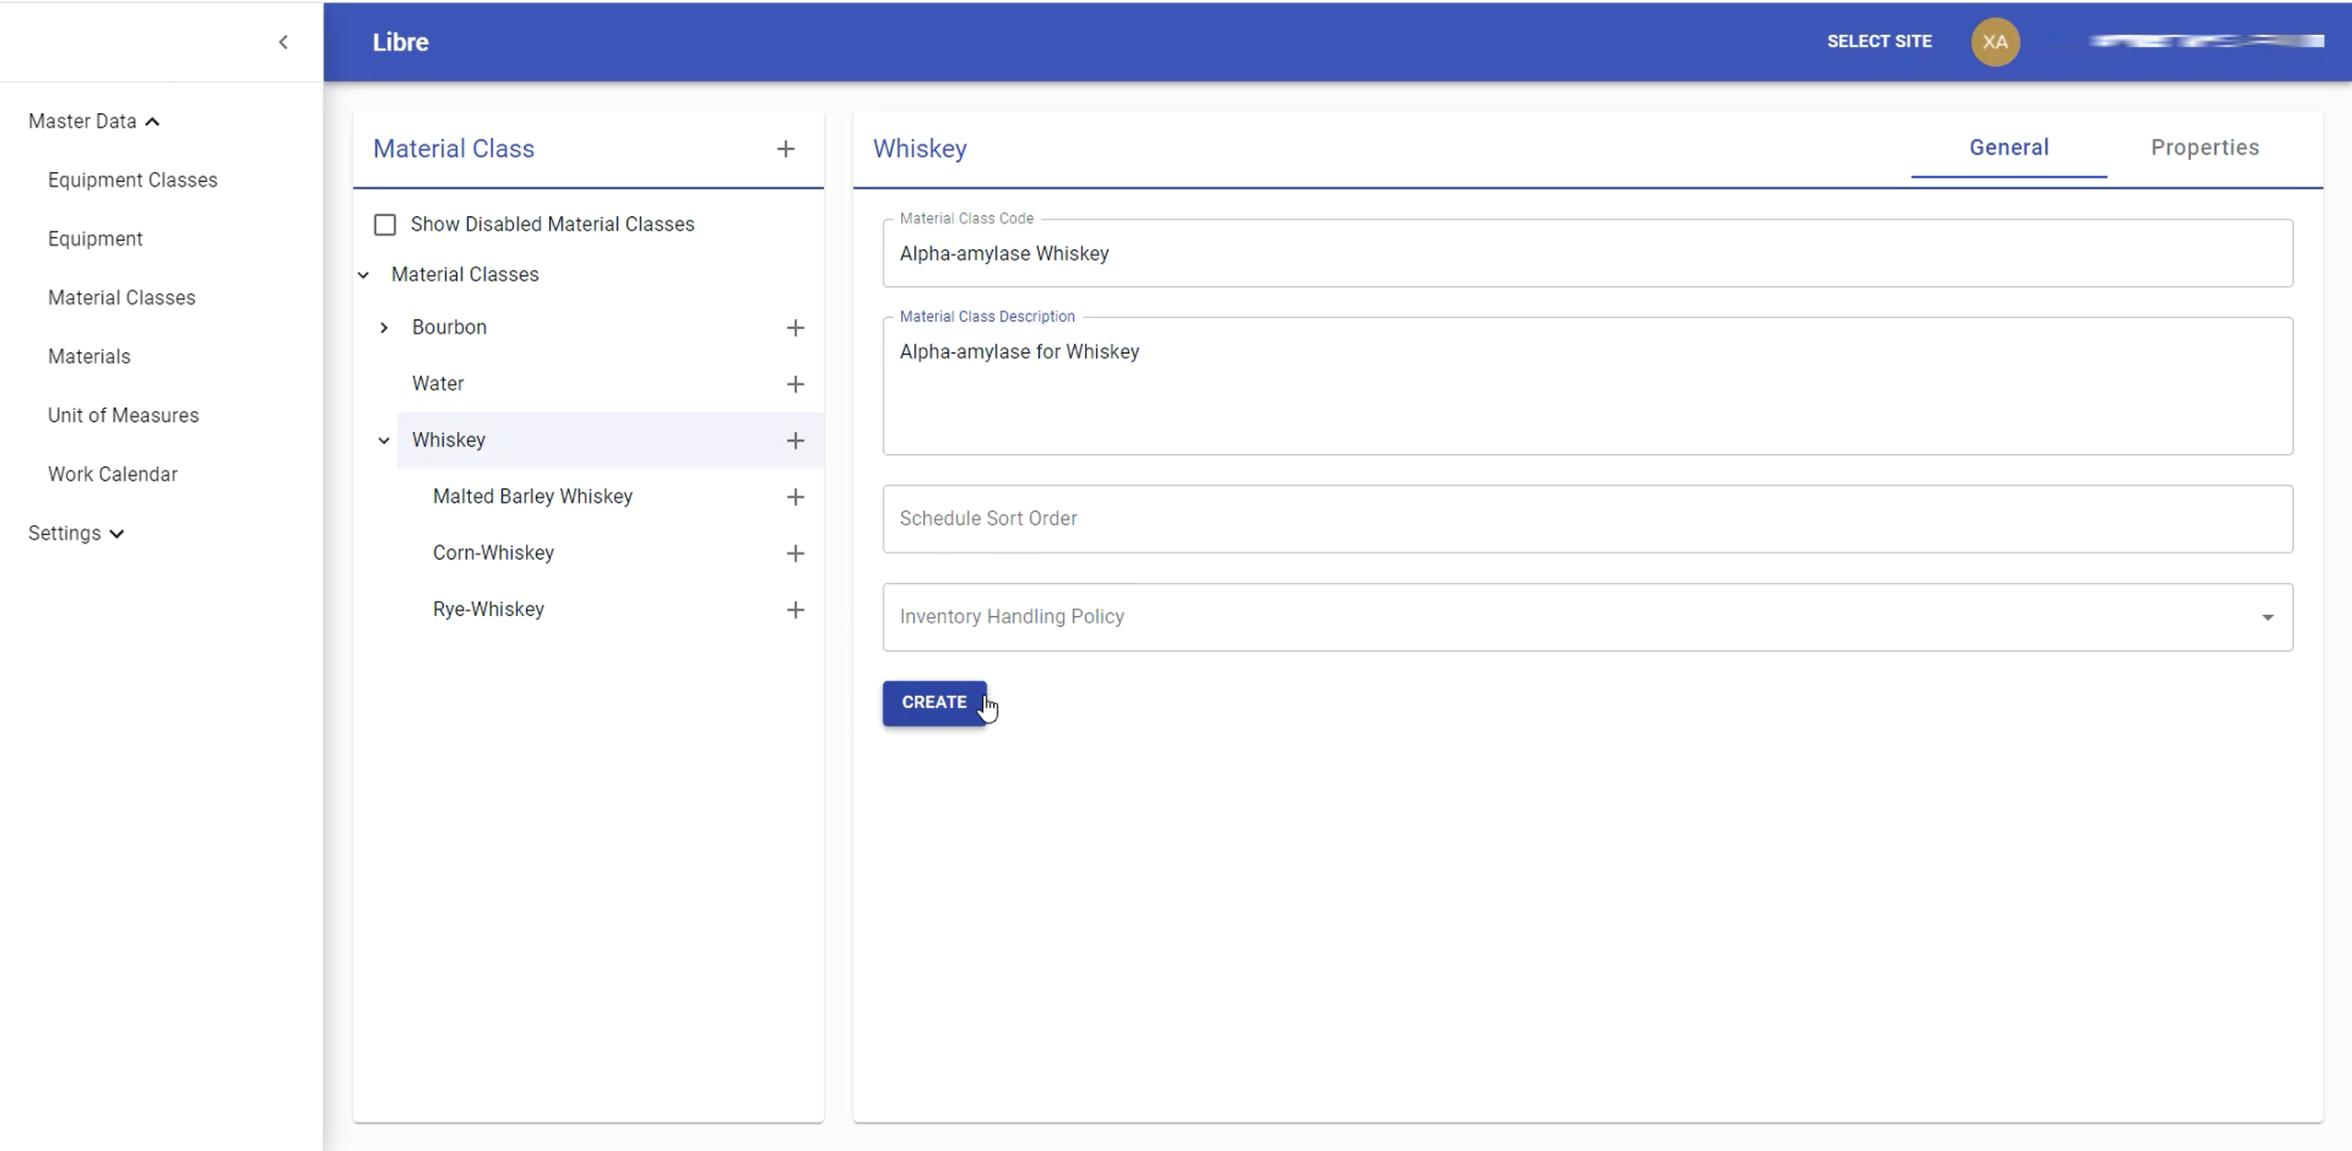2352x1151 pixels.
Task: Click the add icon next to Corn-Whiskey
Action: pyautogui.click(x=795, y=553)
